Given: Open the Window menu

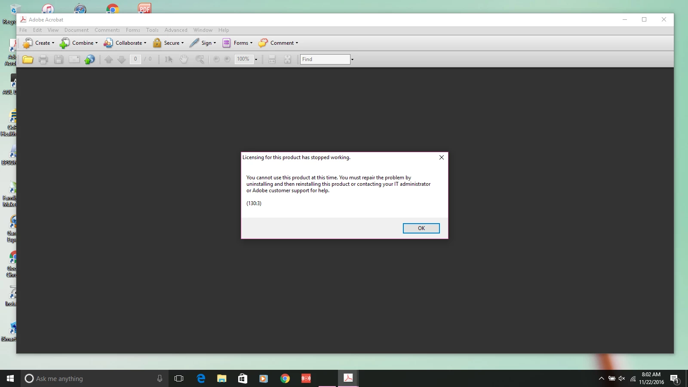Looking at the screenshot, I should (203, 30).
